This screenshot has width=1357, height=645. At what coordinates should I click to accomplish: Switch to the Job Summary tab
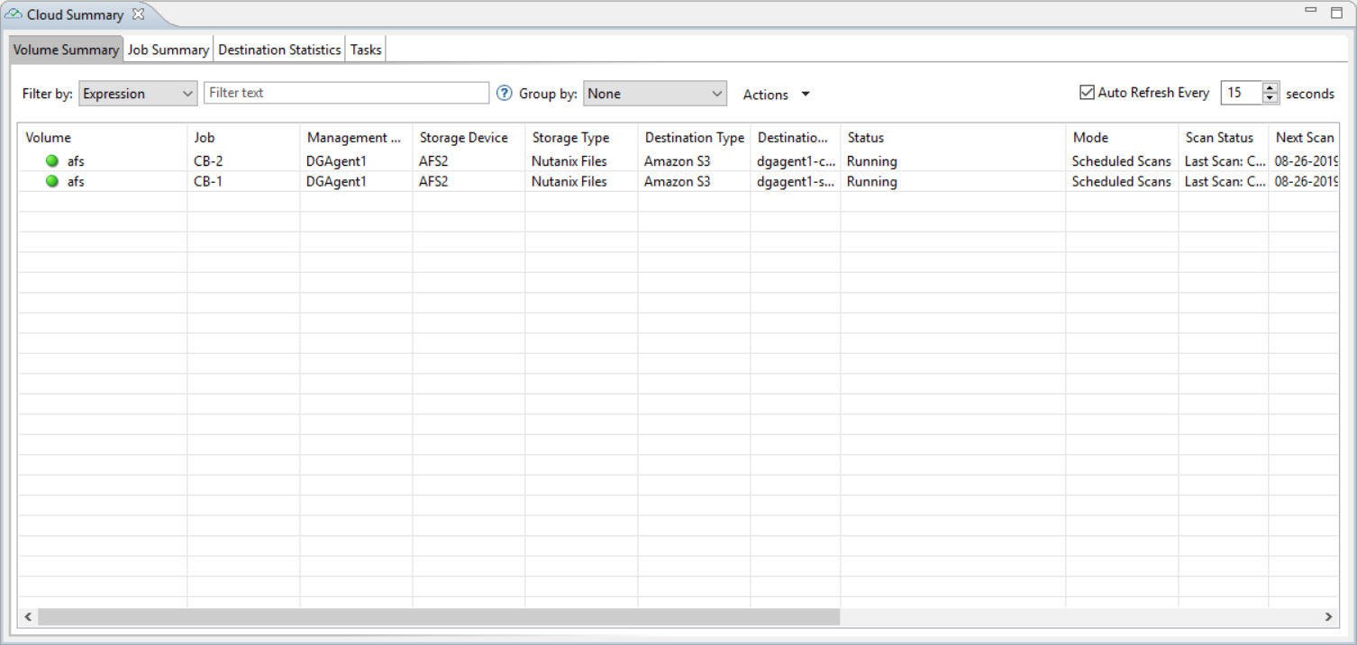(x=168, y=50)
